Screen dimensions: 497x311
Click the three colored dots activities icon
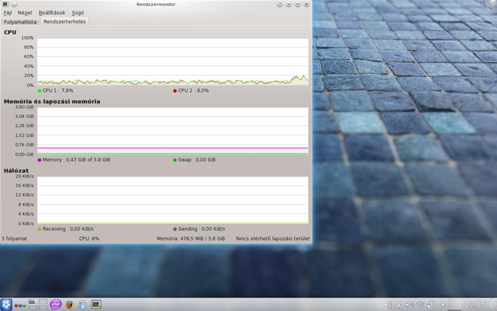click(x=20, y=305)
